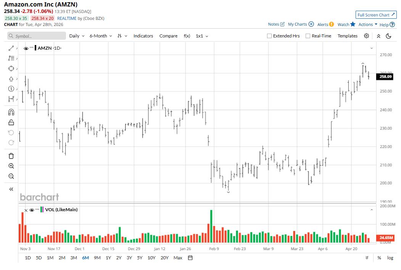
Task: Click the AMZN series color swatch
Action: click(35, 48)
